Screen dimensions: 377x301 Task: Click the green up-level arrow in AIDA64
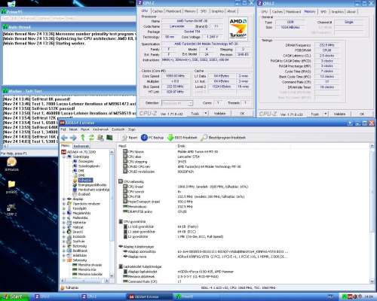pyautogui.click(x=83, y=138)
